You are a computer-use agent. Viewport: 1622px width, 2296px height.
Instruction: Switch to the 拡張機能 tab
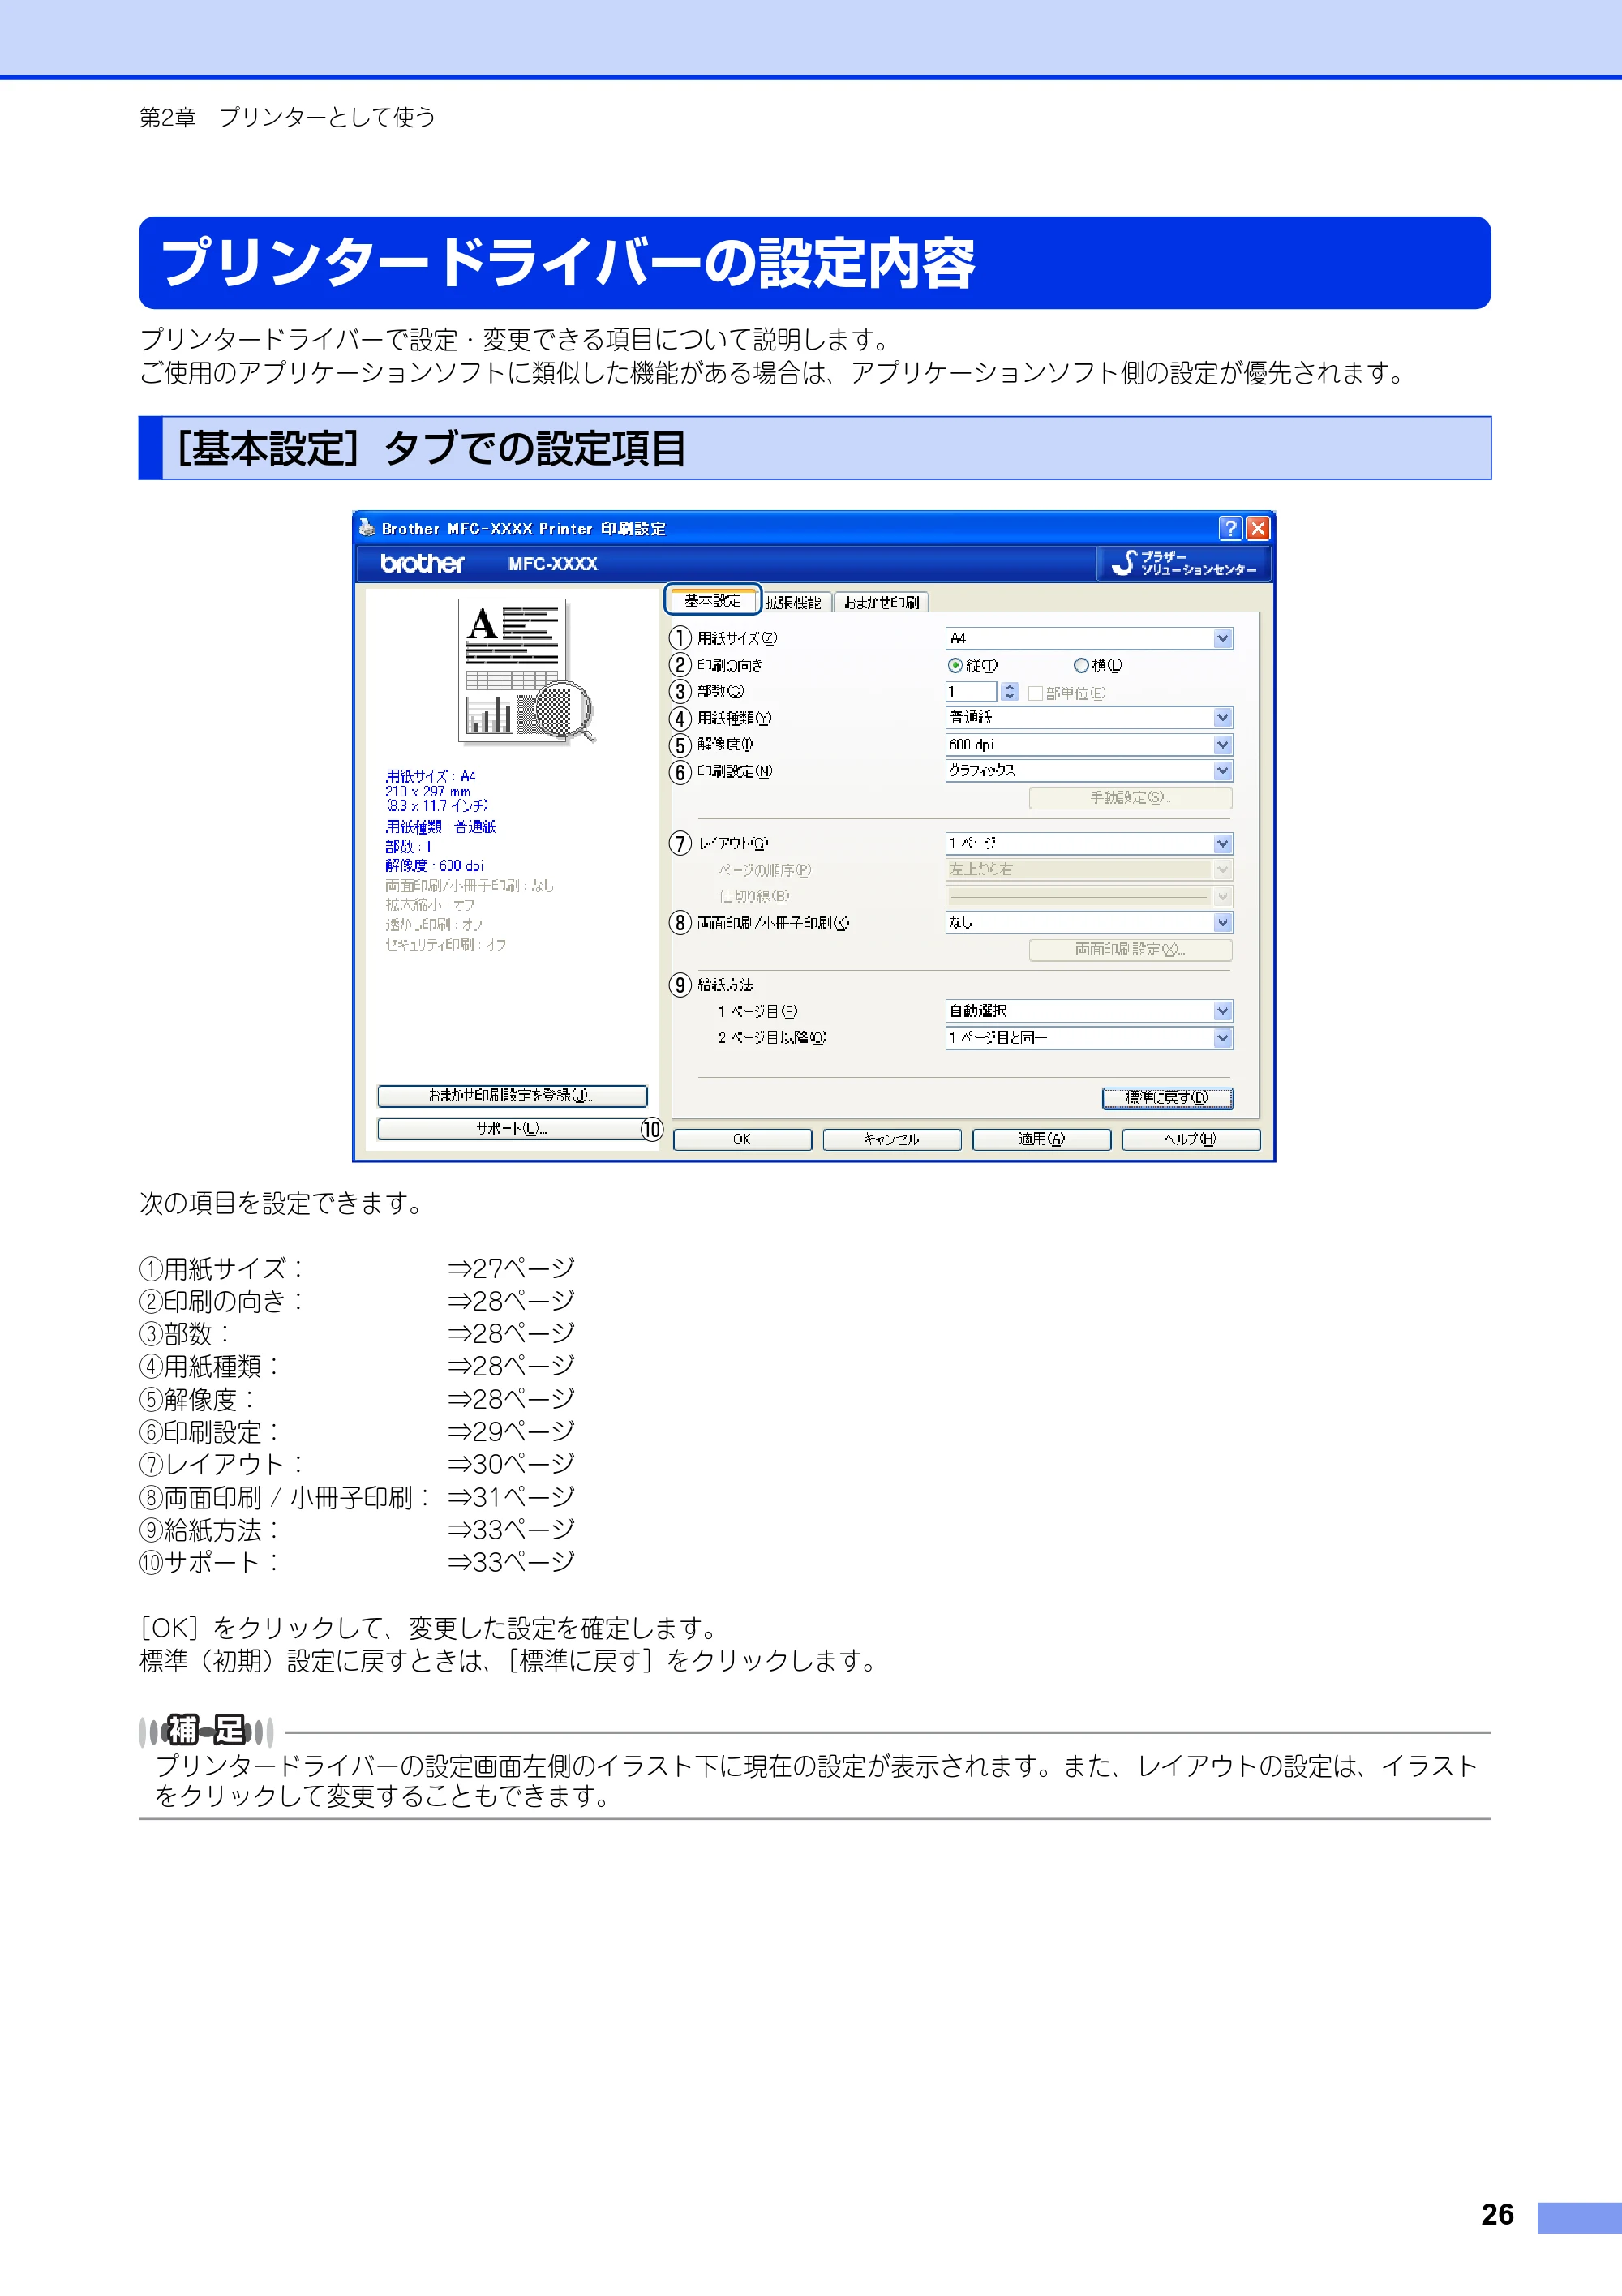tap(794, 602)
